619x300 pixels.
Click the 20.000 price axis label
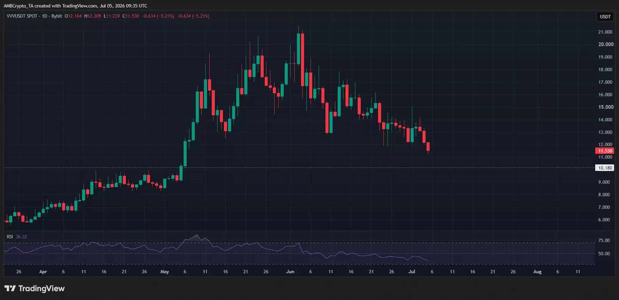[x=605, y=44]
